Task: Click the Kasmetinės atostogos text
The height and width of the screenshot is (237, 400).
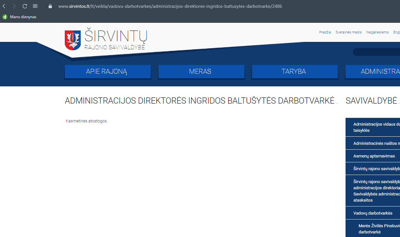Action: point(87,121)
